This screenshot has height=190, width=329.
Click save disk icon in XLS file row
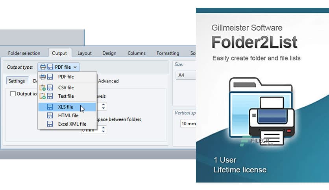pos(50,107)
